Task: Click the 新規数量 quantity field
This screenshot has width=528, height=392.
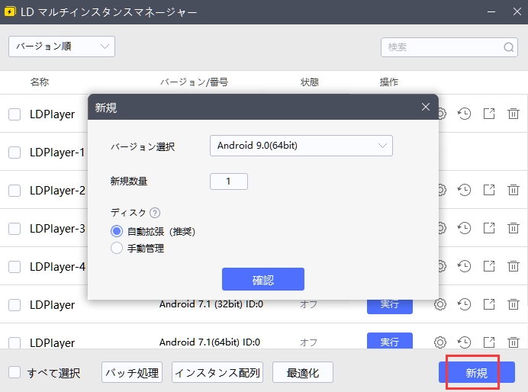Action: [x=229, y=182]
